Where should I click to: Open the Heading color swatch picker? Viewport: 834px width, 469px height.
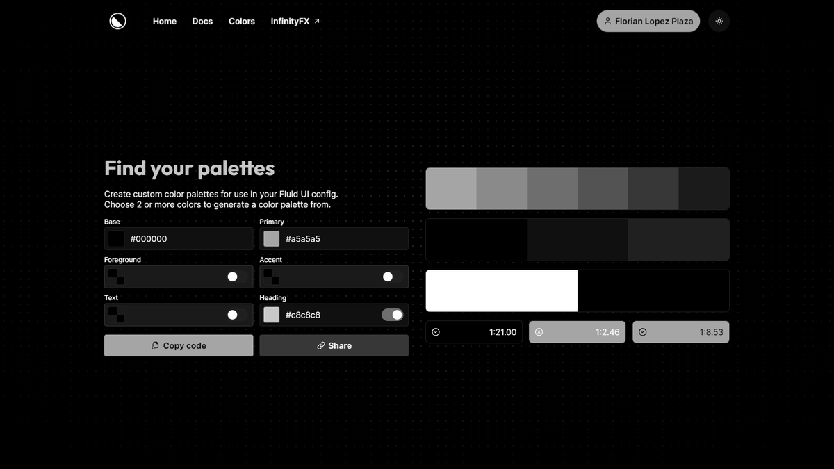click(272, 315)
